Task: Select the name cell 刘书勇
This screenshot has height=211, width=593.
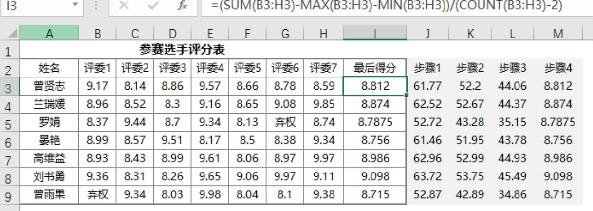Action: click(x=49, y=176)
